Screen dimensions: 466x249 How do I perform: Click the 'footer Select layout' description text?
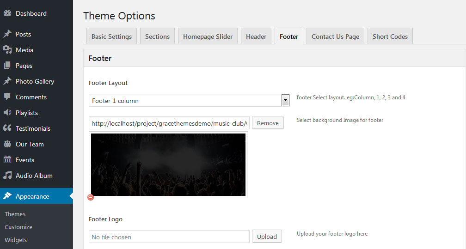(351, 97)
